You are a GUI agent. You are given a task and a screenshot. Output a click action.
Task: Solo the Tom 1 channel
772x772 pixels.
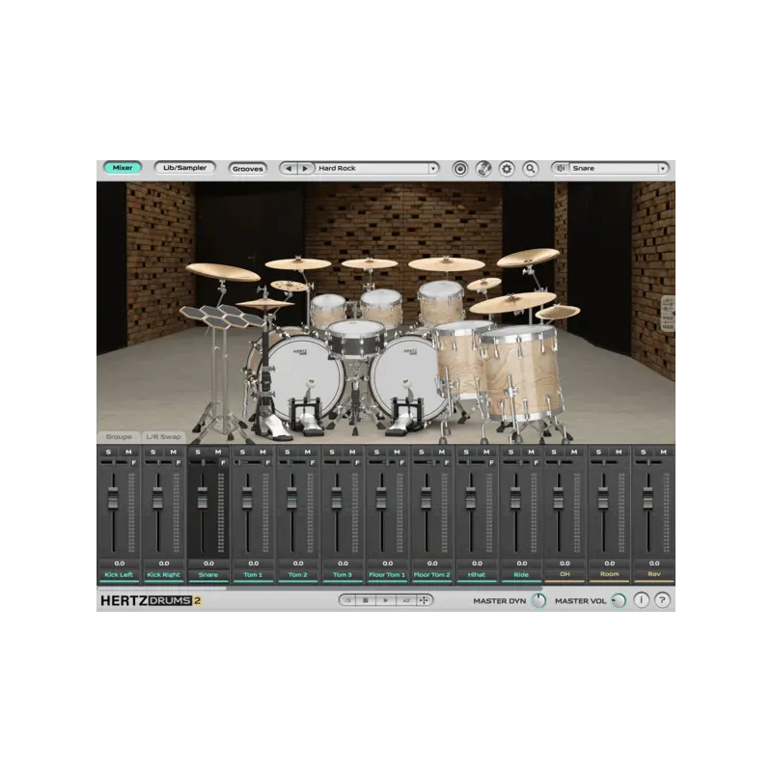pos(243,452)
